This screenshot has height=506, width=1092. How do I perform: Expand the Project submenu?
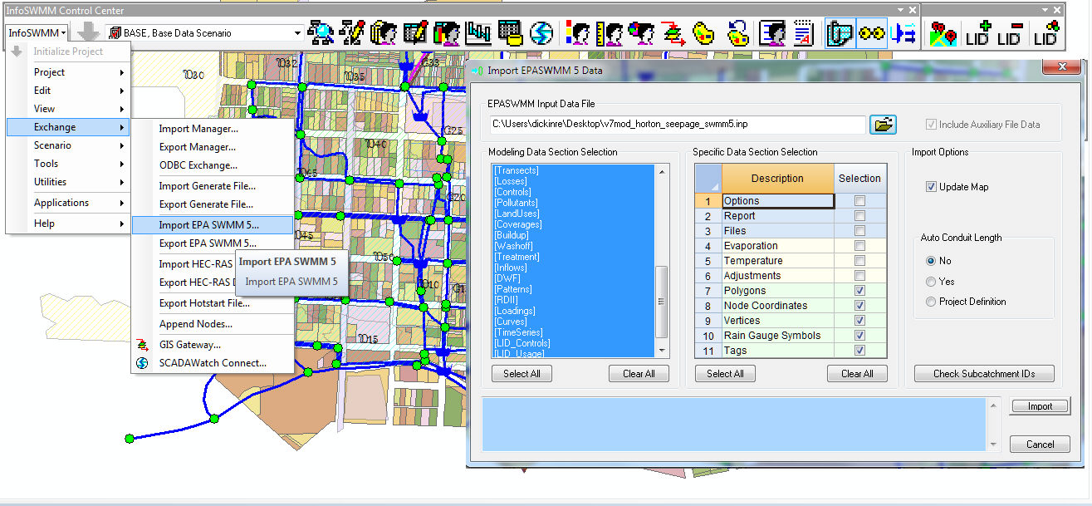(67, 72)
